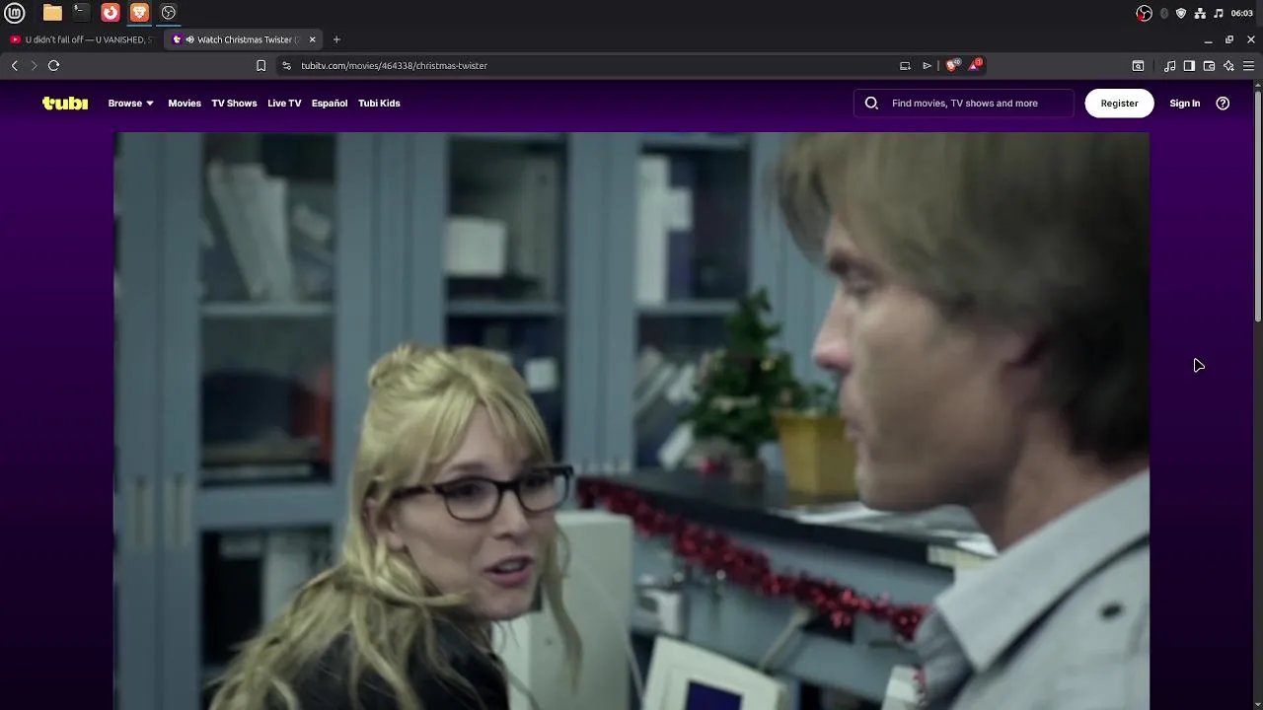Screen dimensions: 1263x710
Task: Open the Browse dropdown menu
Action: coord(130,103)
